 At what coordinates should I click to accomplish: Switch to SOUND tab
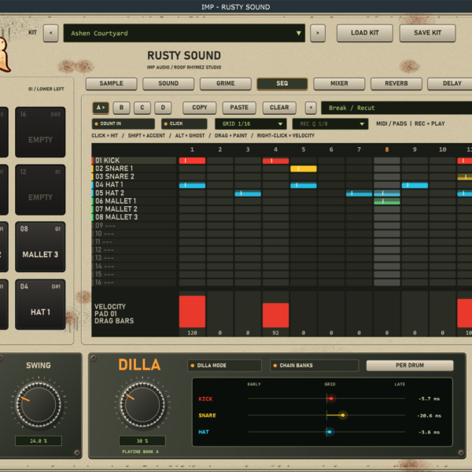[x=168, y=83]
